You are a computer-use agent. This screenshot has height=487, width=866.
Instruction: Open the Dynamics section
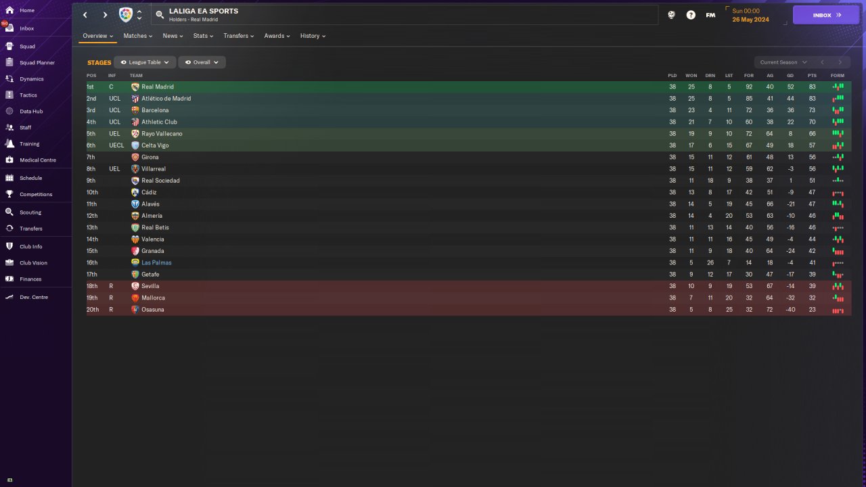31,79
